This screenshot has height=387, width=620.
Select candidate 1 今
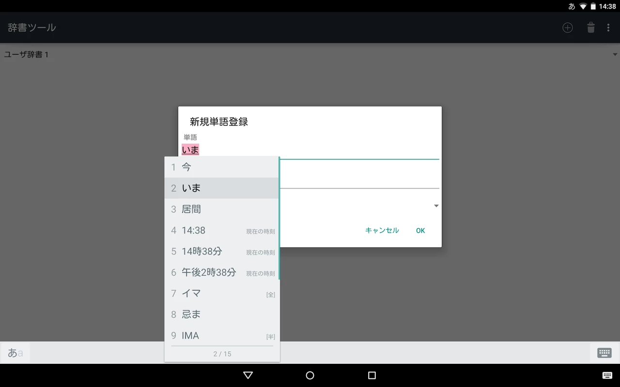222,167
